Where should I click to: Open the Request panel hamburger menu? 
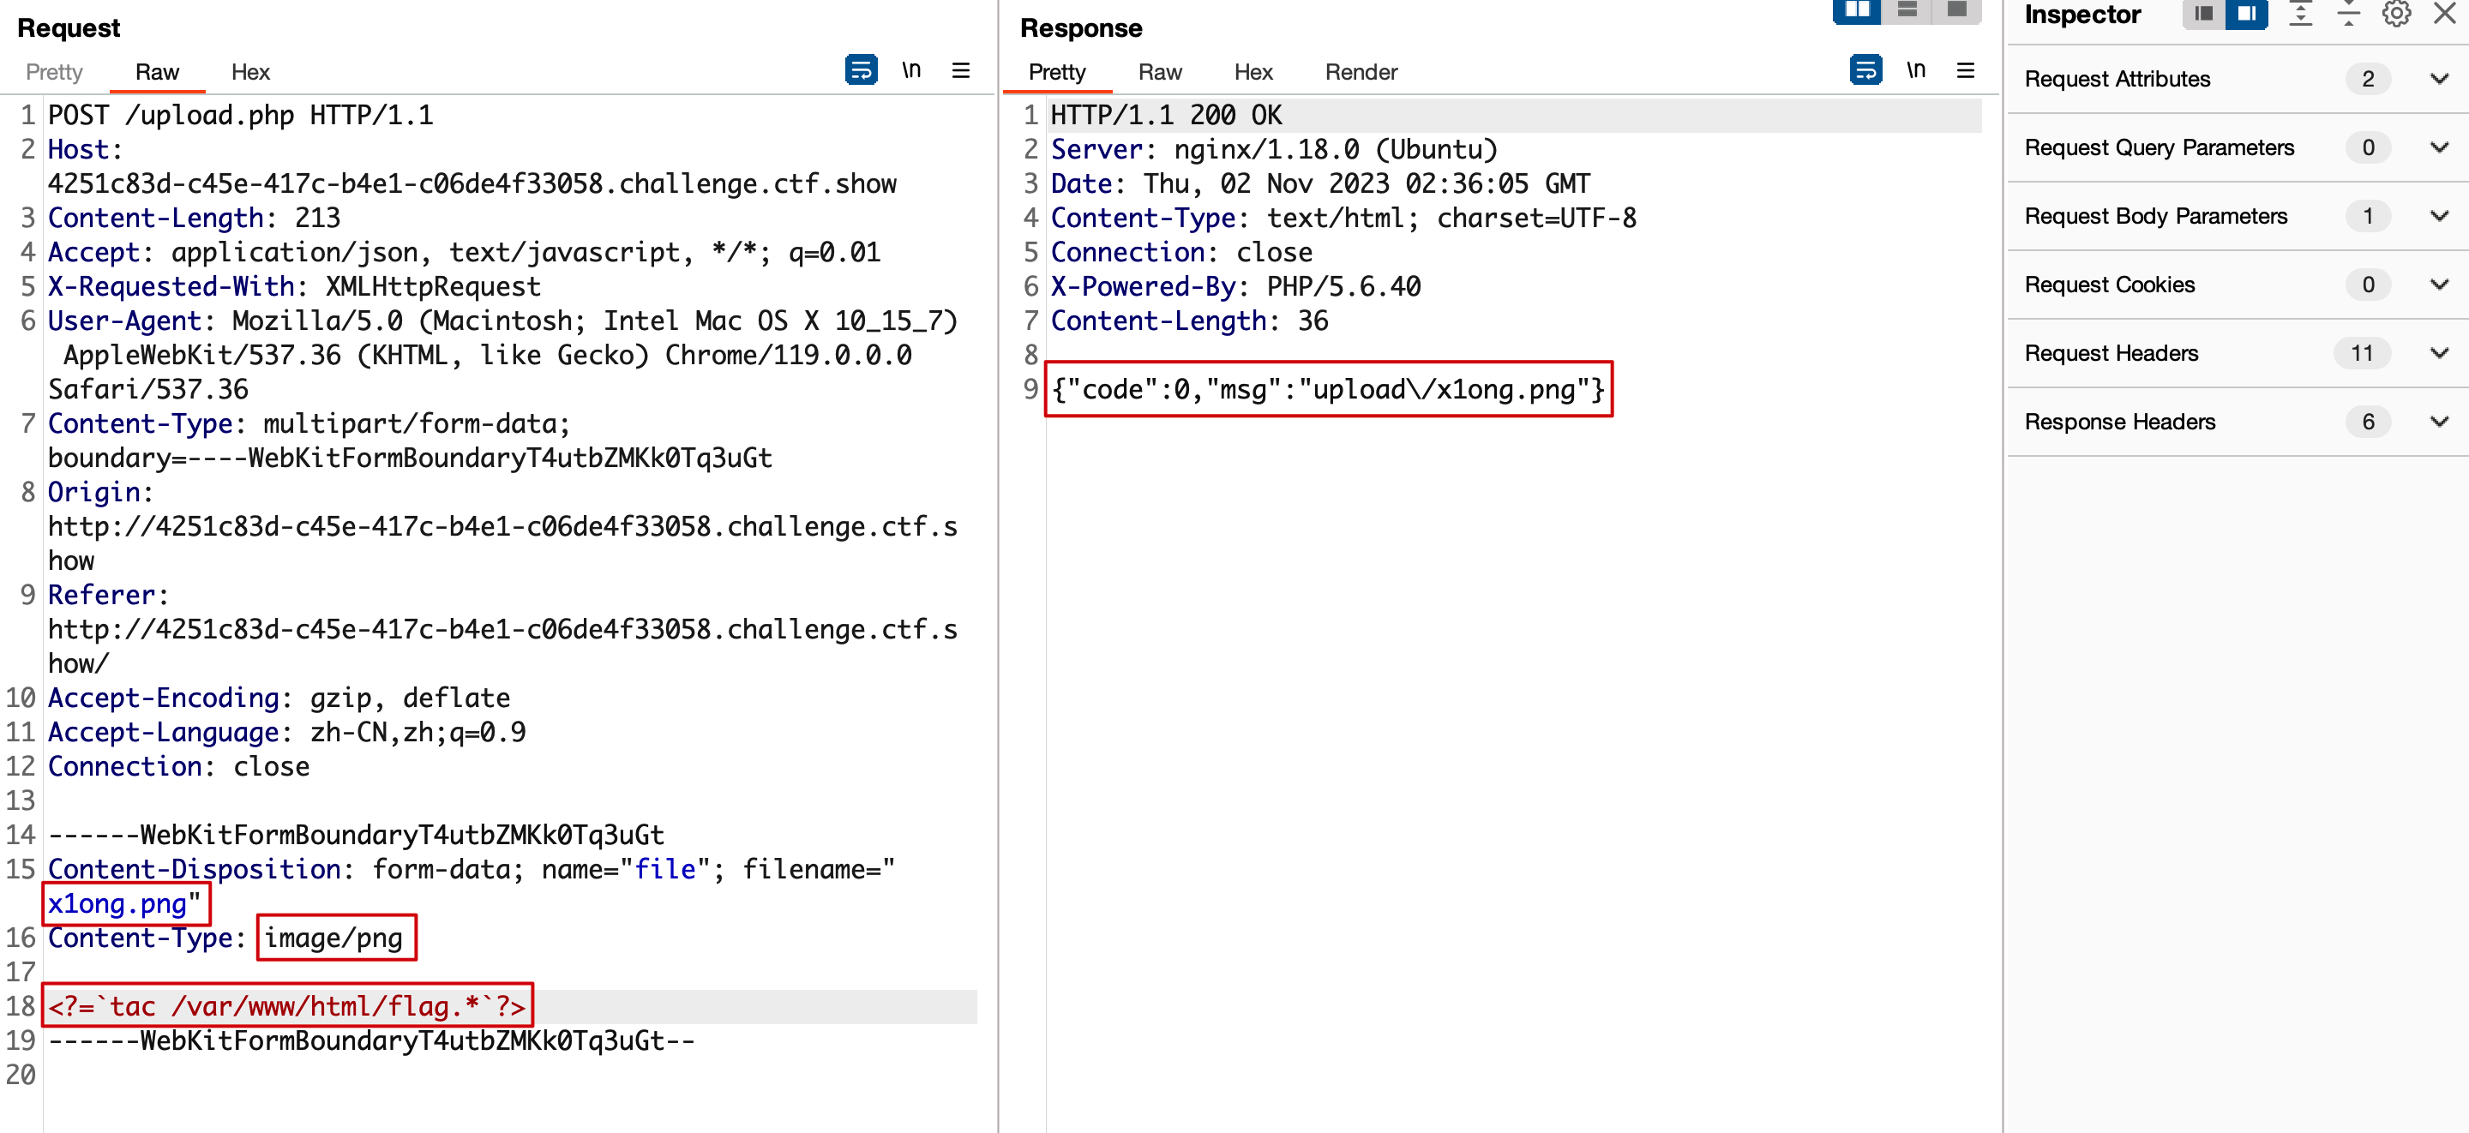coord(961,71)
